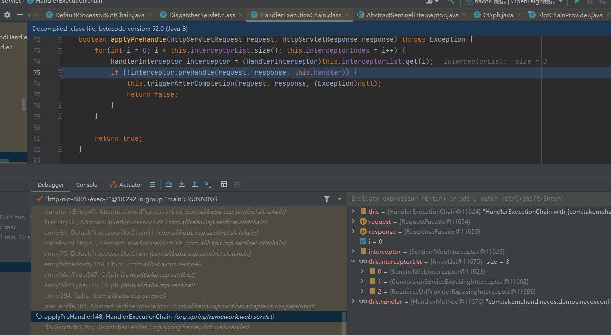Open the nacos OpenFeign run configuration dropdown

pyautogui.click(x=513, y=2)
